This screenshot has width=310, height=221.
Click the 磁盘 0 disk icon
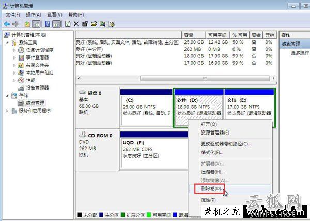(82, 93)
